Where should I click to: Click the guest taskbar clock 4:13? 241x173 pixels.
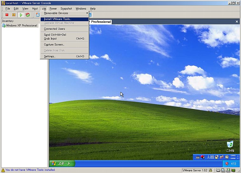tap(233, 163)
